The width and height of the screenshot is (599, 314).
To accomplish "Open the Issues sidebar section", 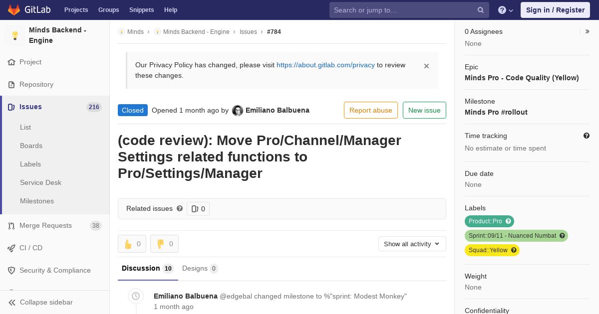I will pyautogui.click(x=30, y=107).
